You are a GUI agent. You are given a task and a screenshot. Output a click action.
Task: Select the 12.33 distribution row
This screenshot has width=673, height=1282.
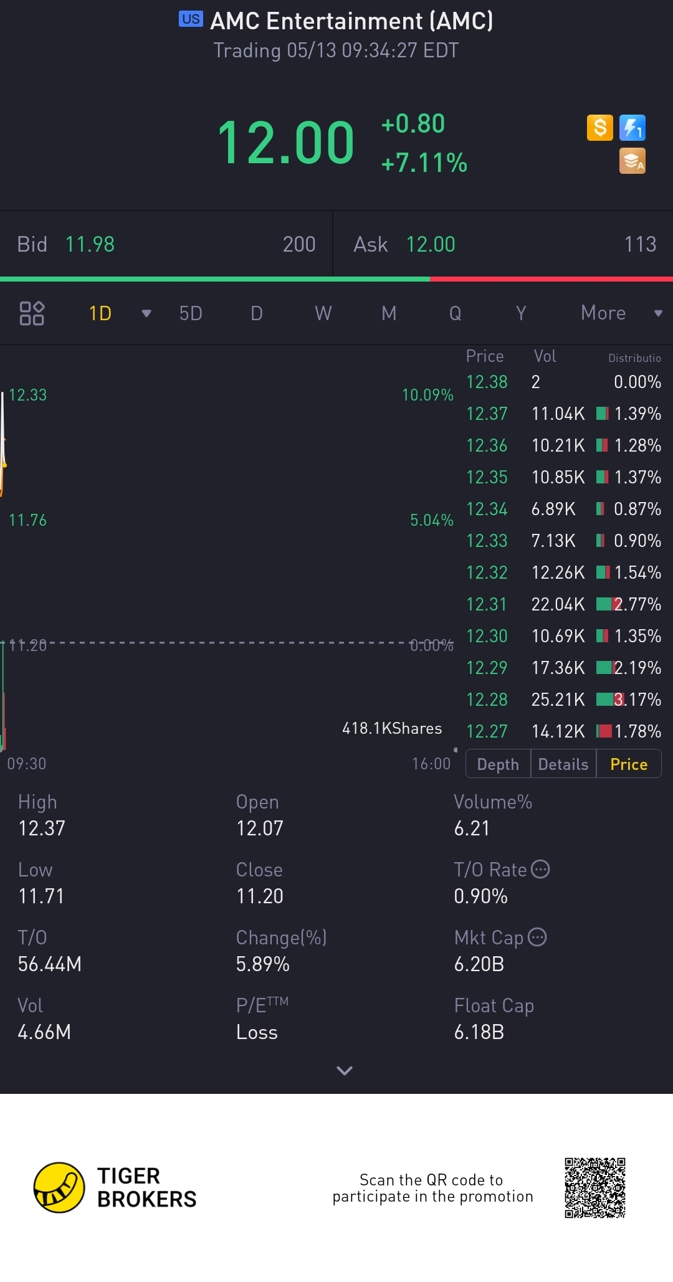563,541
